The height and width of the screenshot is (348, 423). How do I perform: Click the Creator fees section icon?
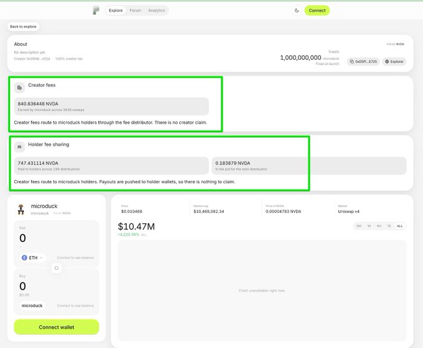tap(19, 88)
